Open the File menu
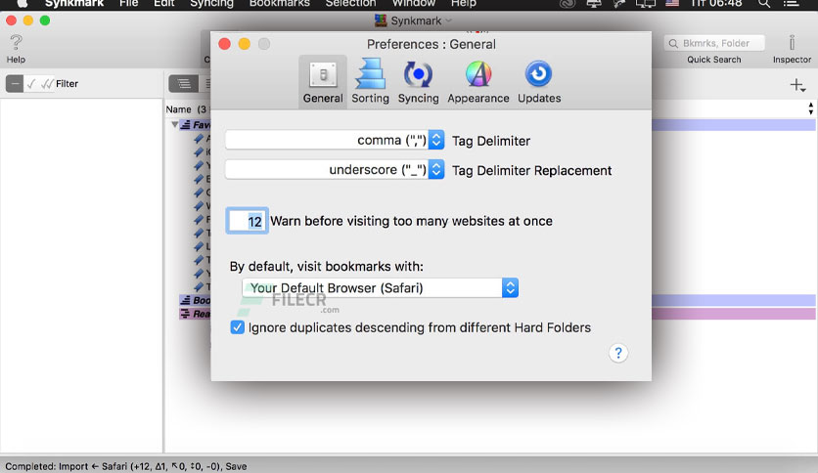 coord(128,3)
